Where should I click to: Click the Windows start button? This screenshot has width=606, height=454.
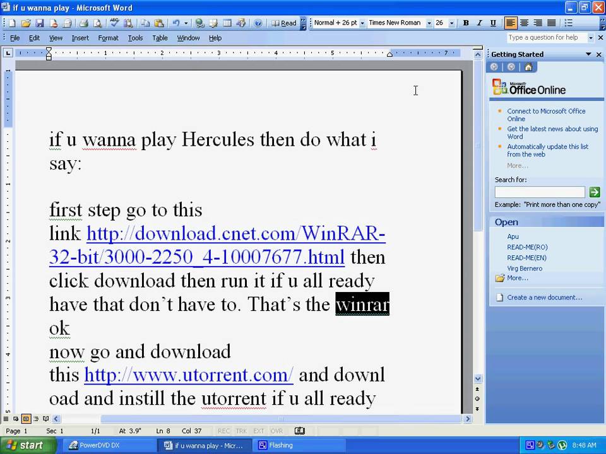[27, 445]
